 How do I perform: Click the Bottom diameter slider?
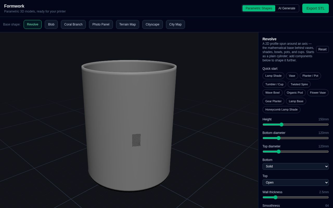coord(296,138)
